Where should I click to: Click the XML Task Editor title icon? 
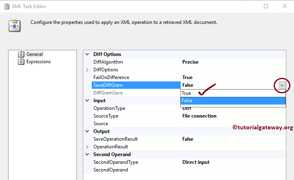click(x=6, y=6)
